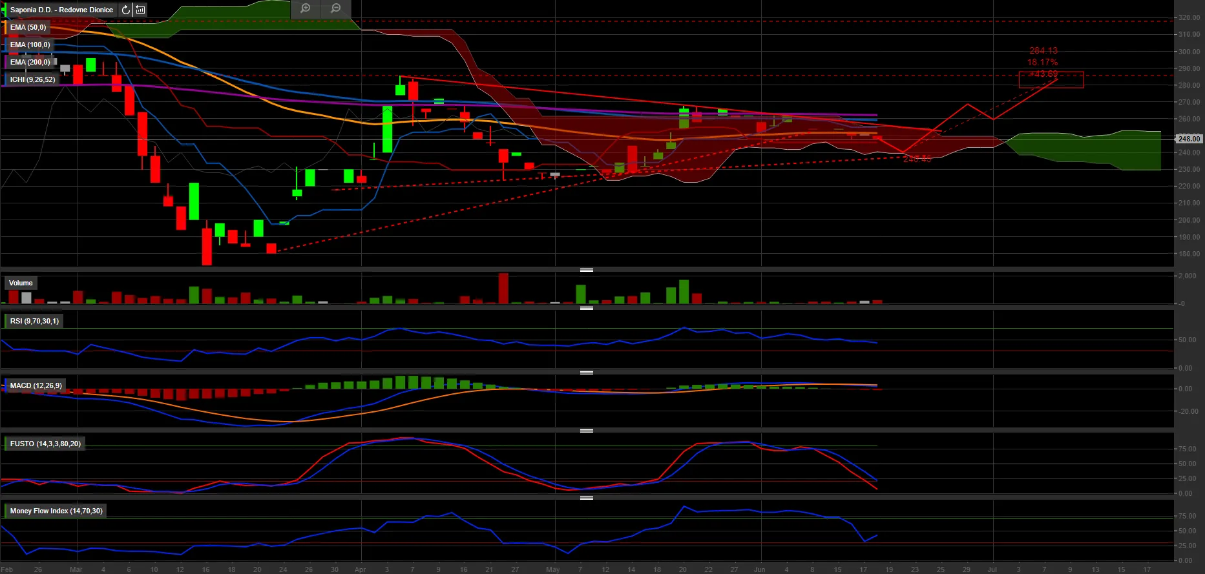The height and width of the screenshot is (574, 1205).
Task: Click the divider handle above Money Flow Index
Action: pos(587,498)
